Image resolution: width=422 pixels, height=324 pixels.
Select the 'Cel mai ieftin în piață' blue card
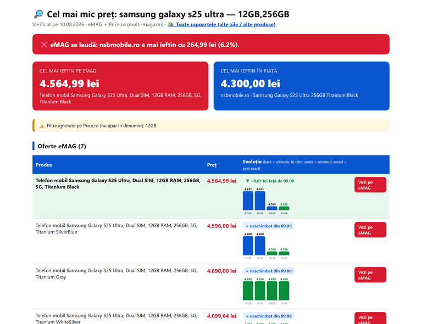302,86
